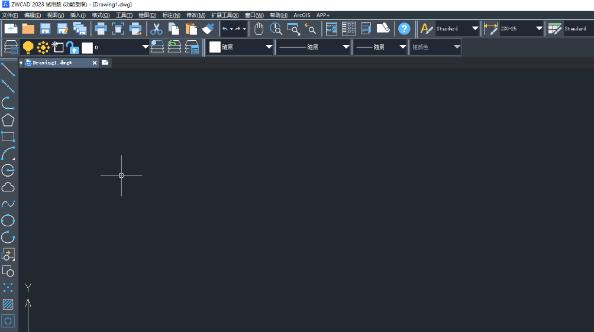This screenshot has width=594, height=332.
Task: Click the Redo arrow
Action: 237,29
